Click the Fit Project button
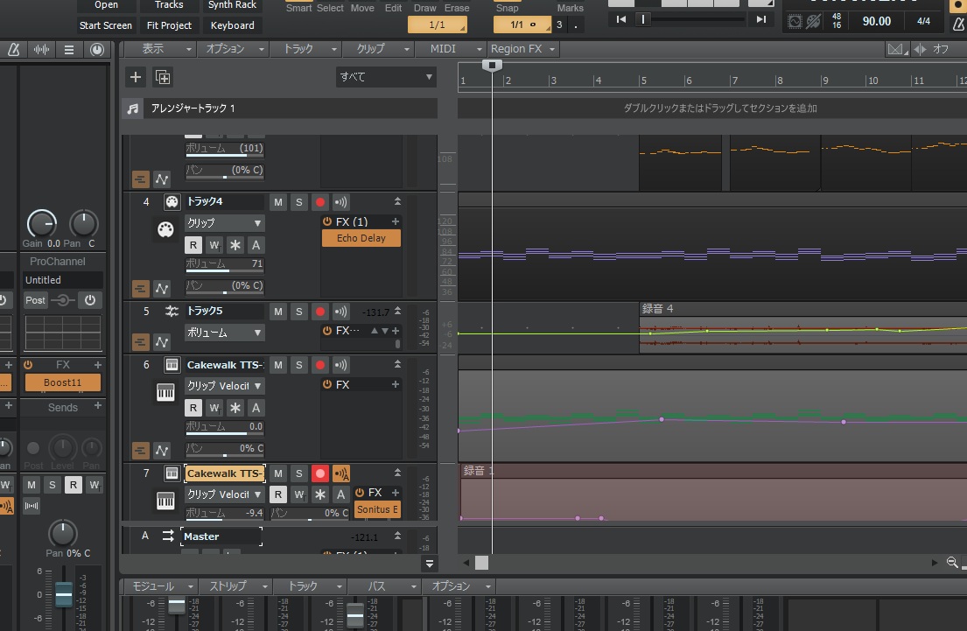 (x=170, y=25)
